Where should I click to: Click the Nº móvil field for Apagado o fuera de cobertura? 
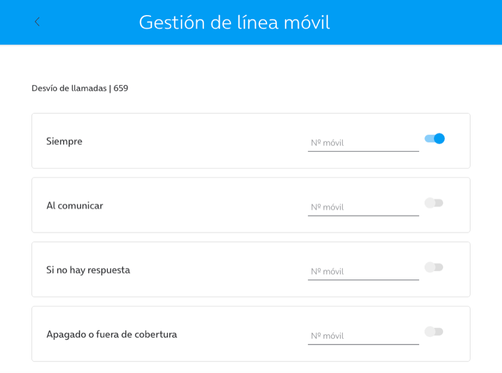[x=363, y=336]
